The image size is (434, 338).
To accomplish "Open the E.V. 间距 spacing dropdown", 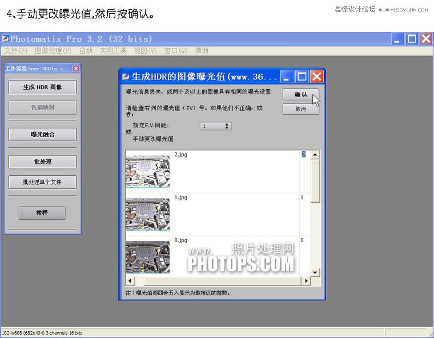I will point(216,126).
